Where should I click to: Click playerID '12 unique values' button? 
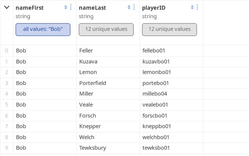click(169, 29)
